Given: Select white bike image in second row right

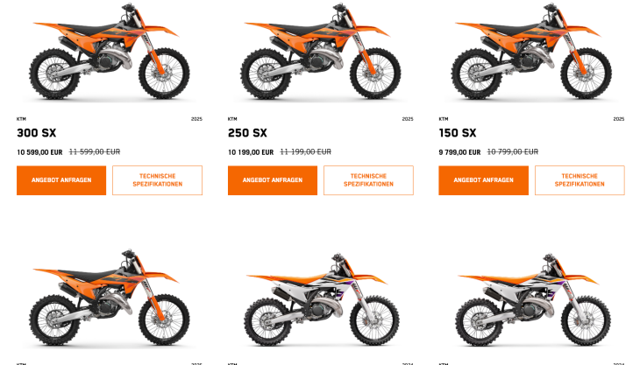Looking at the screenshot, I should pos(533,299).
